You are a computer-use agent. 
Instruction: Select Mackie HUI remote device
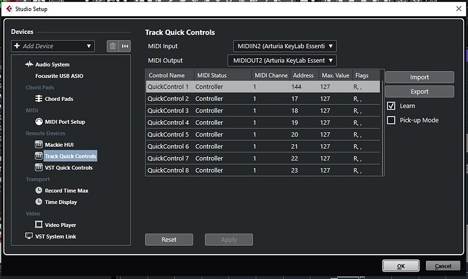(59, 145)
